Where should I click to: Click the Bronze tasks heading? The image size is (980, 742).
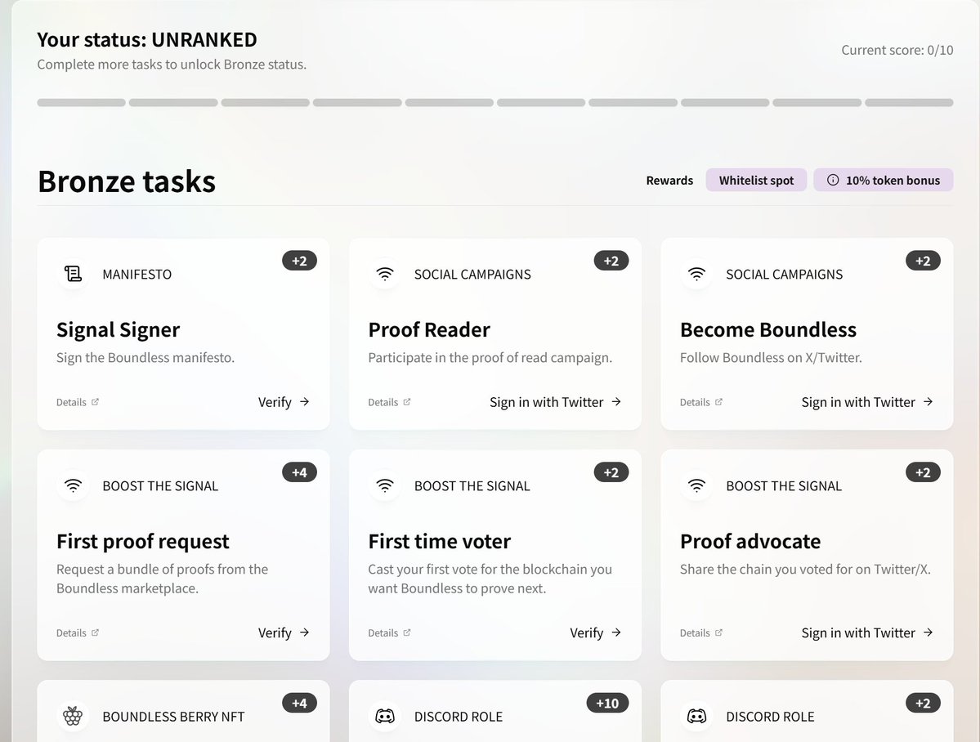[x=127, y=181]
